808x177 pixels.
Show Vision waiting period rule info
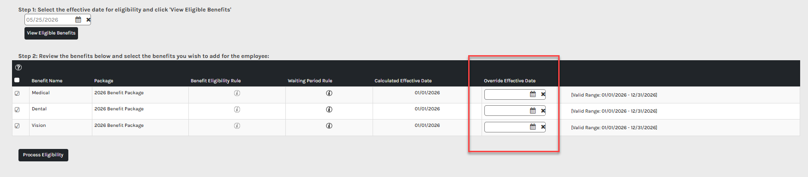click(x=329, y=126)
